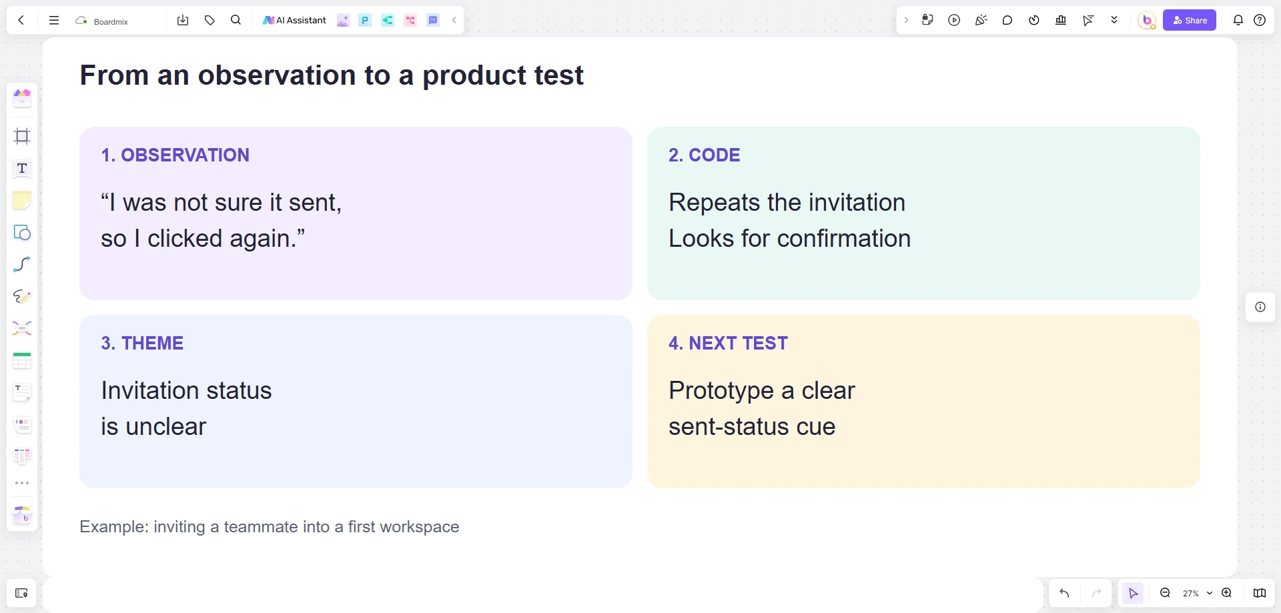1281x613 pixels.
Task: Click the redo arrow
Action: point(1096,593)
